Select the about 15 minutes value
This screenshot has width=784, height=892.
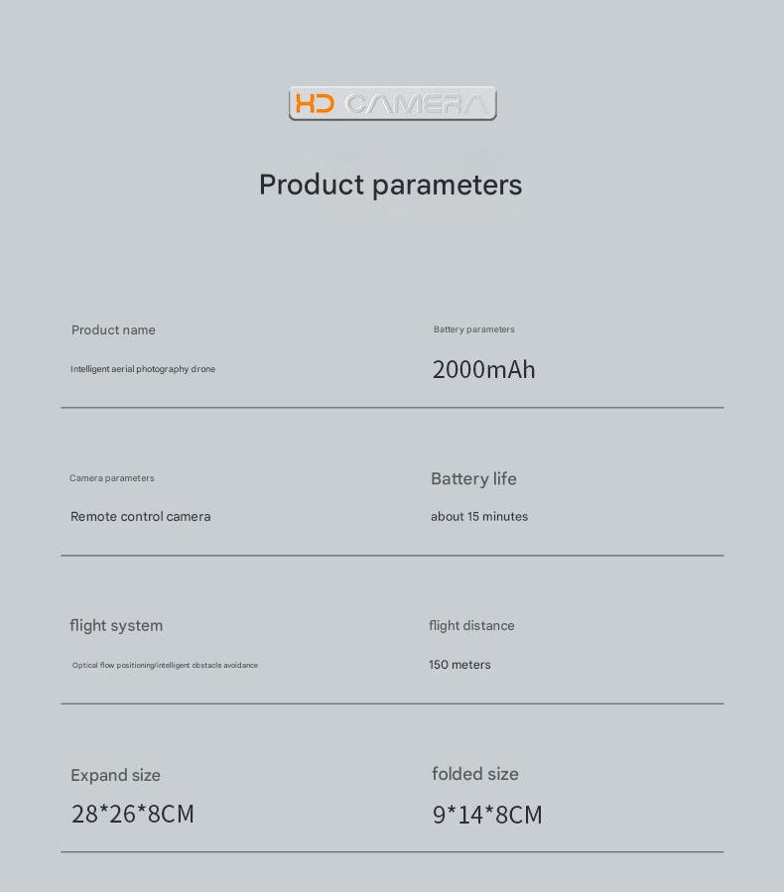pos(479,517)
